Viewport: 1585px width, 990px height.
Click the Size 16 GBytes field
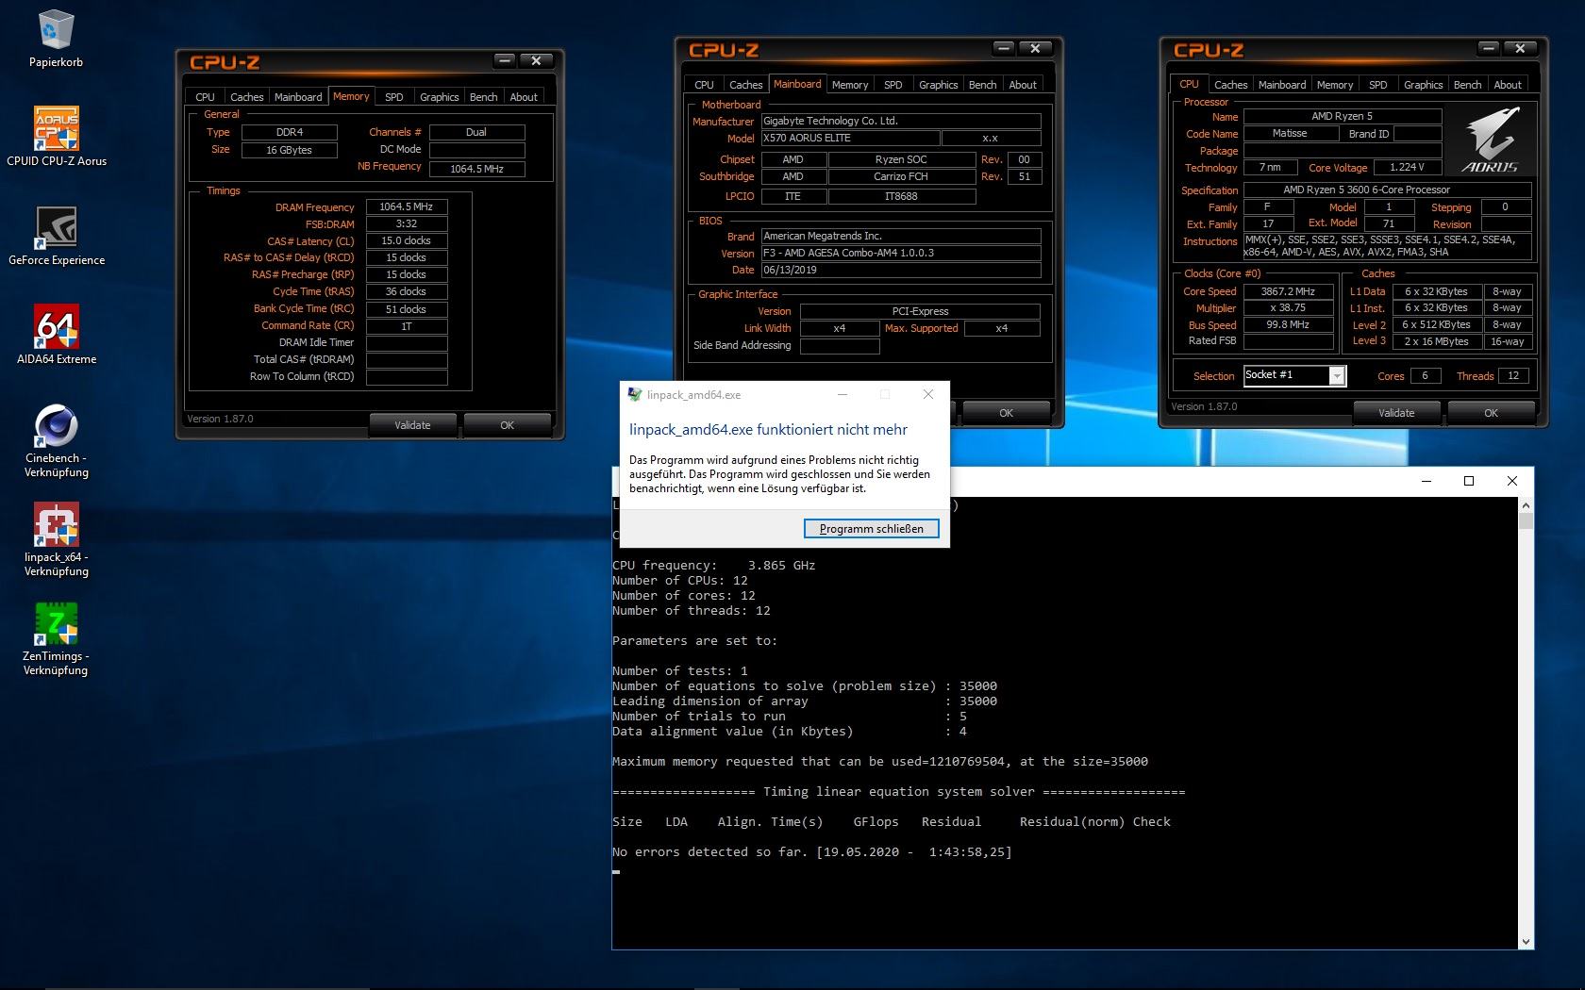coord(290,150)
